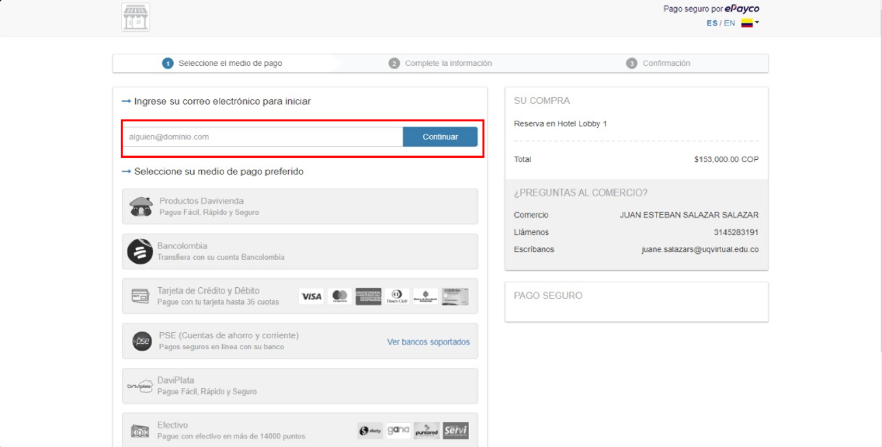Click the Bancolombia round logo icon
This screenshot has height=447, width=882.
[x=140, y=251]
